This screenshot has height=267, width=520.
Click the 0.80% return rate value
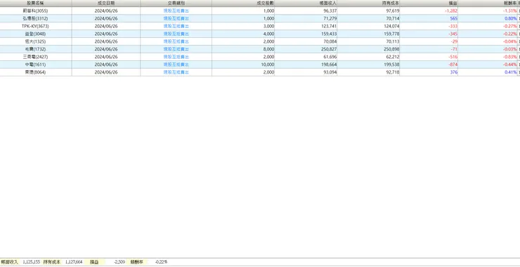click(511, 18)
